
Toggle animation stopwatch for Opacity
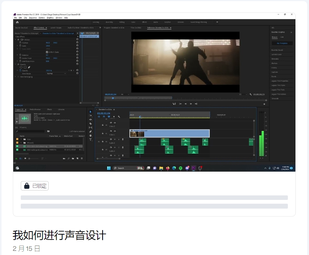(x=20, y=71)
